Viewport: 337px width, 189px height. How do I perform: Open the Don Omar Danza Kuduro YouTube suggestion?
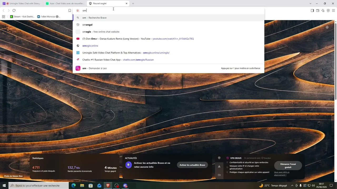tap(168, 39)
